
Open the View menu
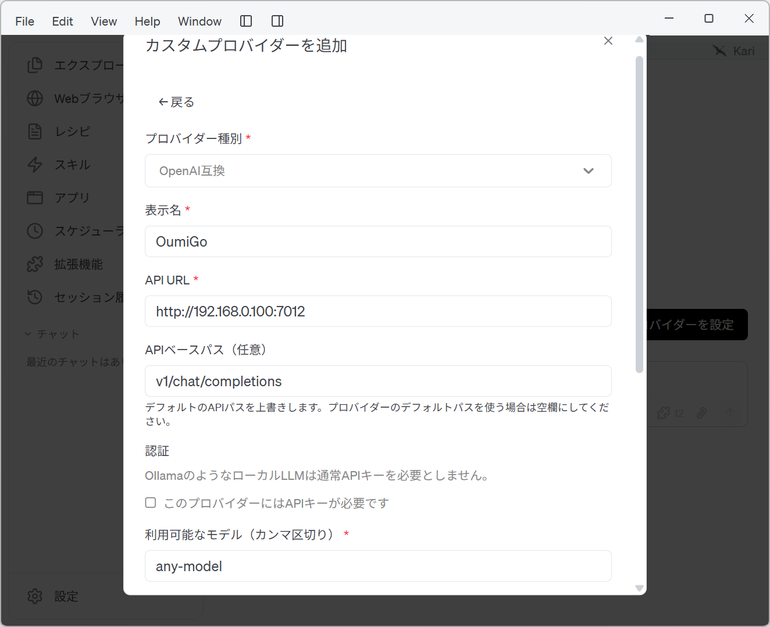click(104, 22)
